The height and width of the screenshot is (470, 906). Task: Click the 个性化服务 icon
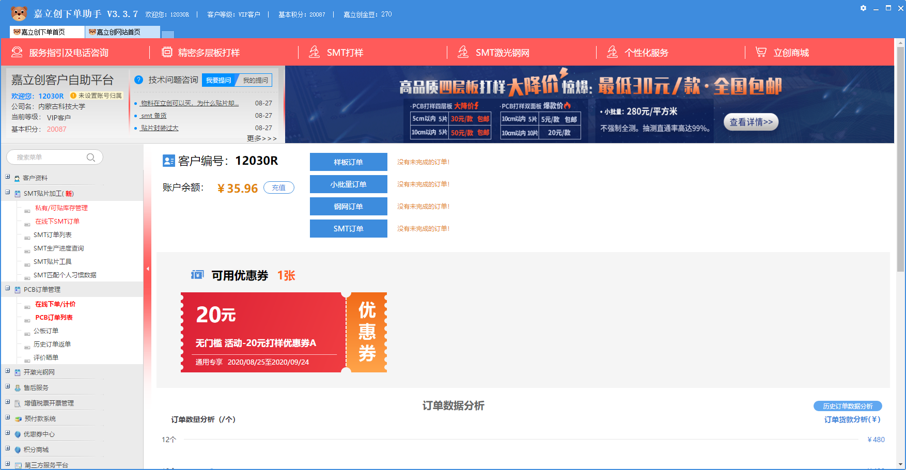[x=612, y=52]
